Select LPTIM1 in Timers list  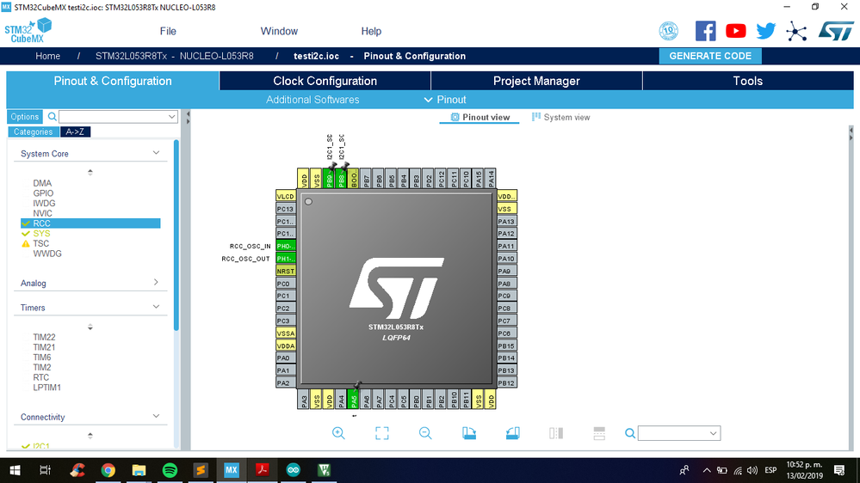[46, 387]
